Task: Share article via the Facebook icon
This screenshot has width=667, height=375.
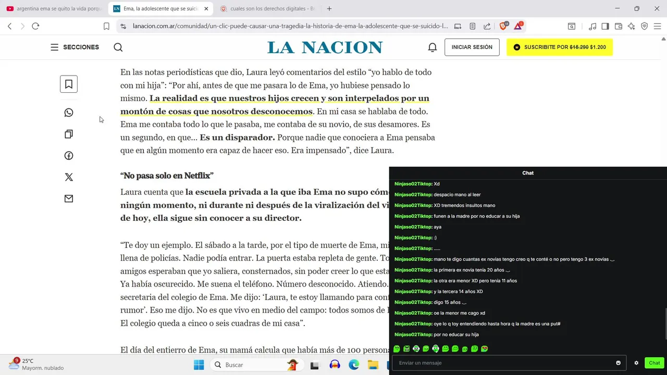Action: 69,156
